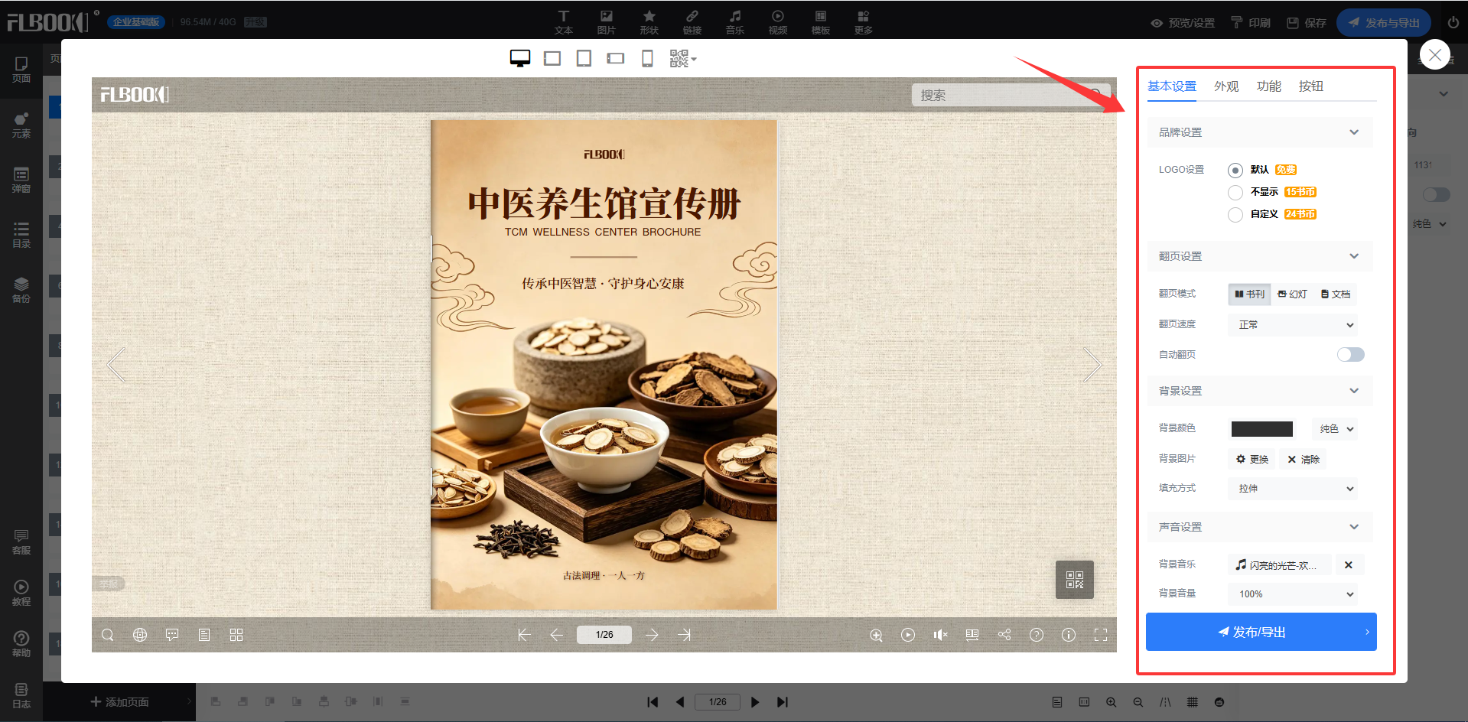This screenshot has height=722, width=1468.
Task: Switch preview to mobile phone view
Action: tap(647, 59)
